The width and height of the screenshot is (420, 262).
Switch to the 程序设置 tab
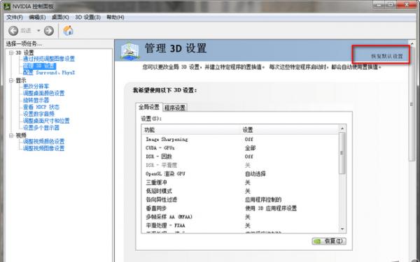tap(174, 108)
